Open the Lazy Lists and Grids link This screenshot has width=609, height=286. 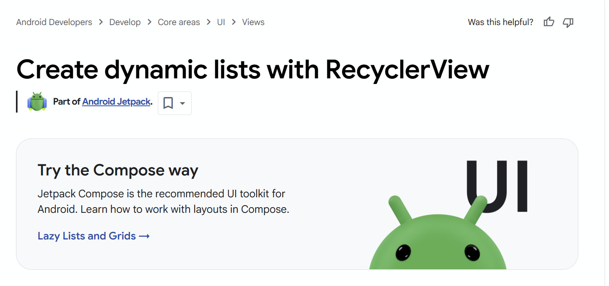tap(87, 236)
